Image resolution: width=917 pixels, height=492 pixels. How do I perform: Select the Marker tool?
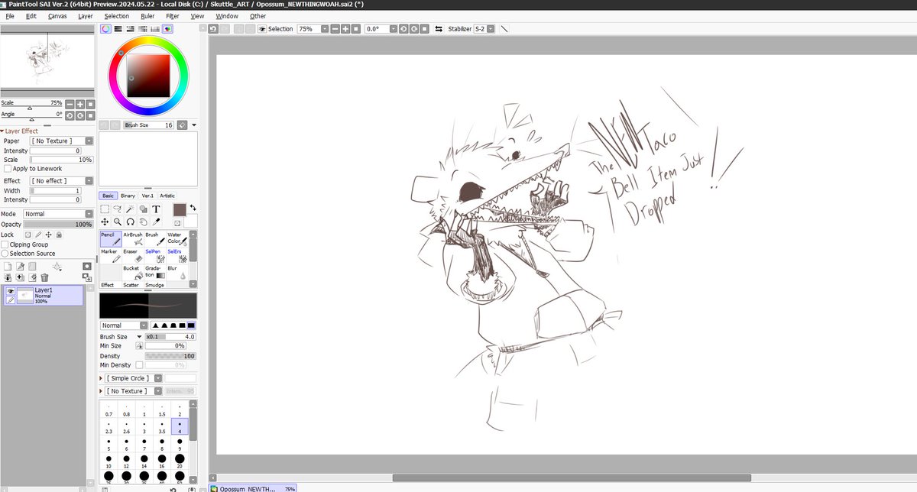[x=111, y=256]
